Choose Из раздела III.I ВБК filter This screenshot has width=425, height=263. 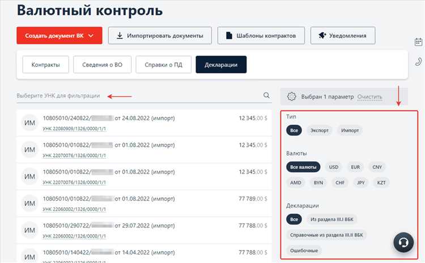332,219
